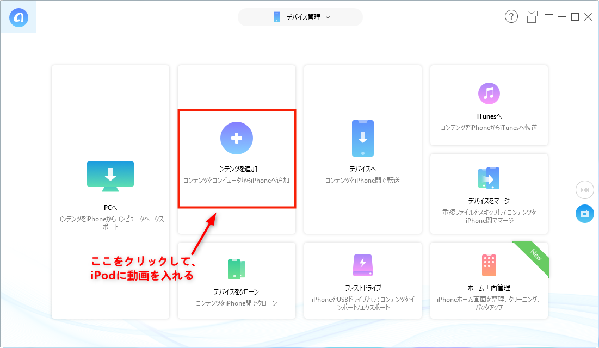Screen dimensions: 599x348
Task: Click the phone icon in デバイス管理 selector
Action: [277, 17]
